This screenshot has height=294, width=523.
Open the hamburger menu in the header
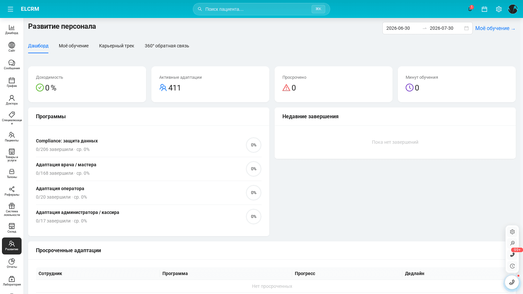10,9
